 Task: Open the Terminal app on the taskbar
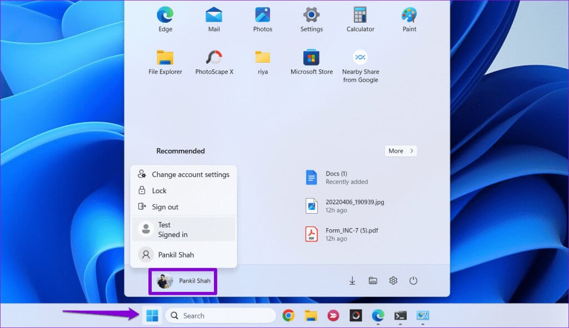[400, 316]
